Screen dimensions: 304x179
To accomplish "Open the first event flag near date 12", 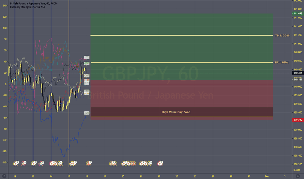I will coord(16,163).
